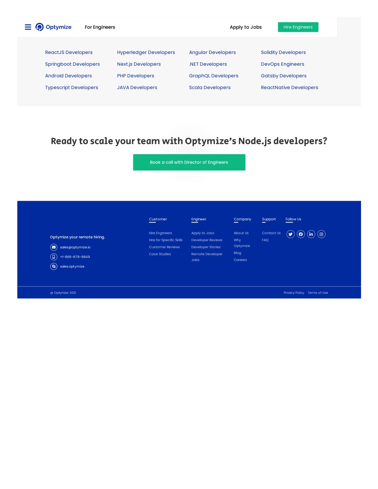Click the sales.optymize Skype handle
Screen dimensions: 378x489
[x=72, y=266]
